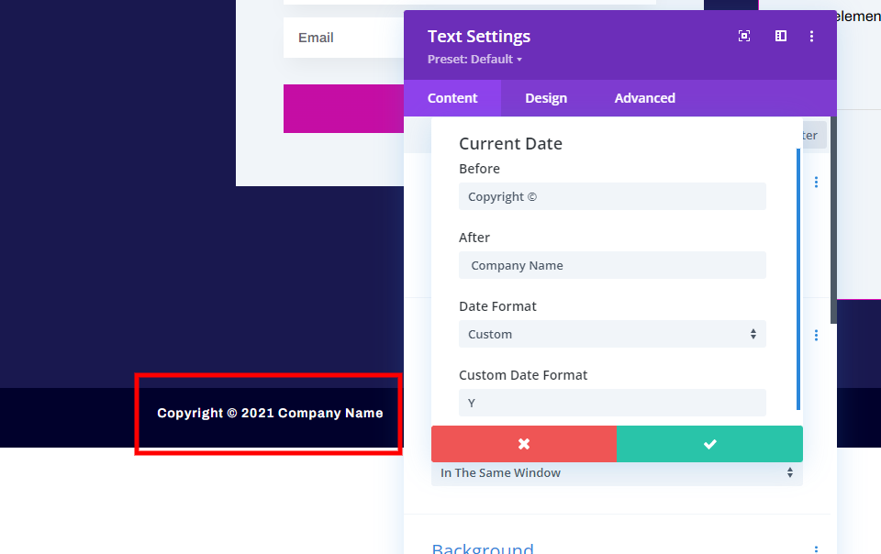Screen dimensions: 881x554
Task: Click the Custom Date Format Y field
Action: [612, 403]
